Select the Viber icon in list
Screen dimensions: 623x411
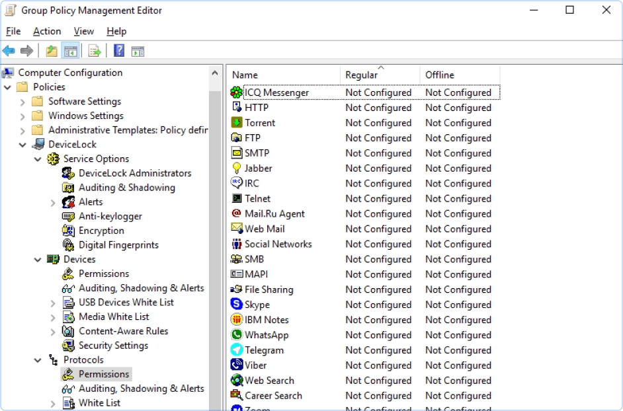coord(236,365)
